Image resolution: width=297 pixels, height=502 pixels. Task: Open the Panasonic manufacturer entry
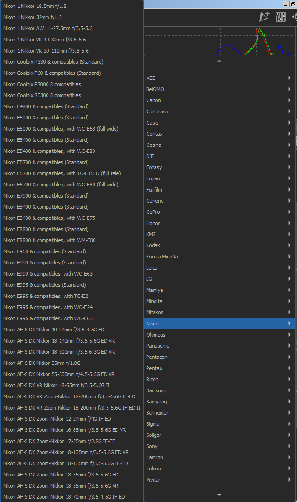pos(219,346)
